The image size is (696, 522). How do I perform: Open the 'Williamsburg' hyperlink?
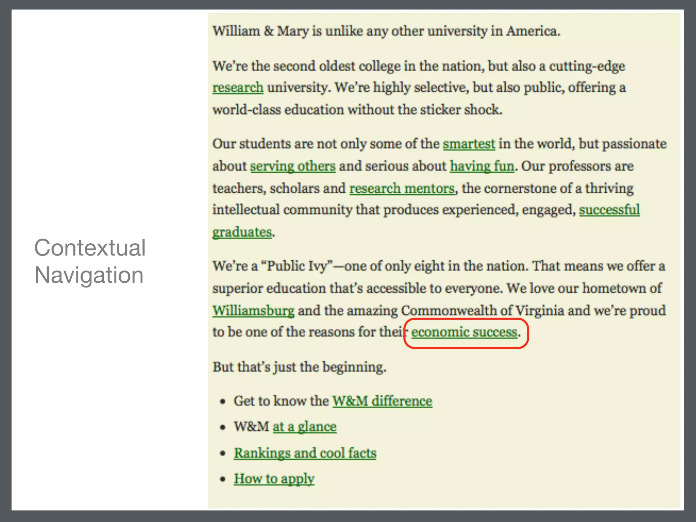click(254, 311)
